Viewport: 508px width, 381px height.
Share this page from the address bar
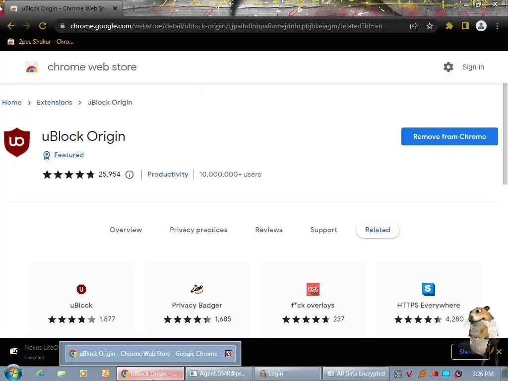pos(414,26)
